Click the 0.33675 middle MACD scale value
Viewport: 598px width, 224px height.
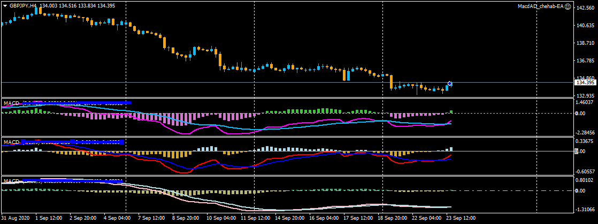point(585,141)
